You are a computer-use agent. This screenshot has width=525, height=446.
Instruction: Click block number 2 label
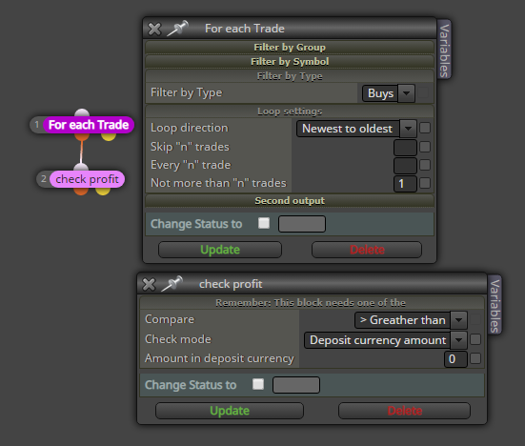click(x=44, y=179)
